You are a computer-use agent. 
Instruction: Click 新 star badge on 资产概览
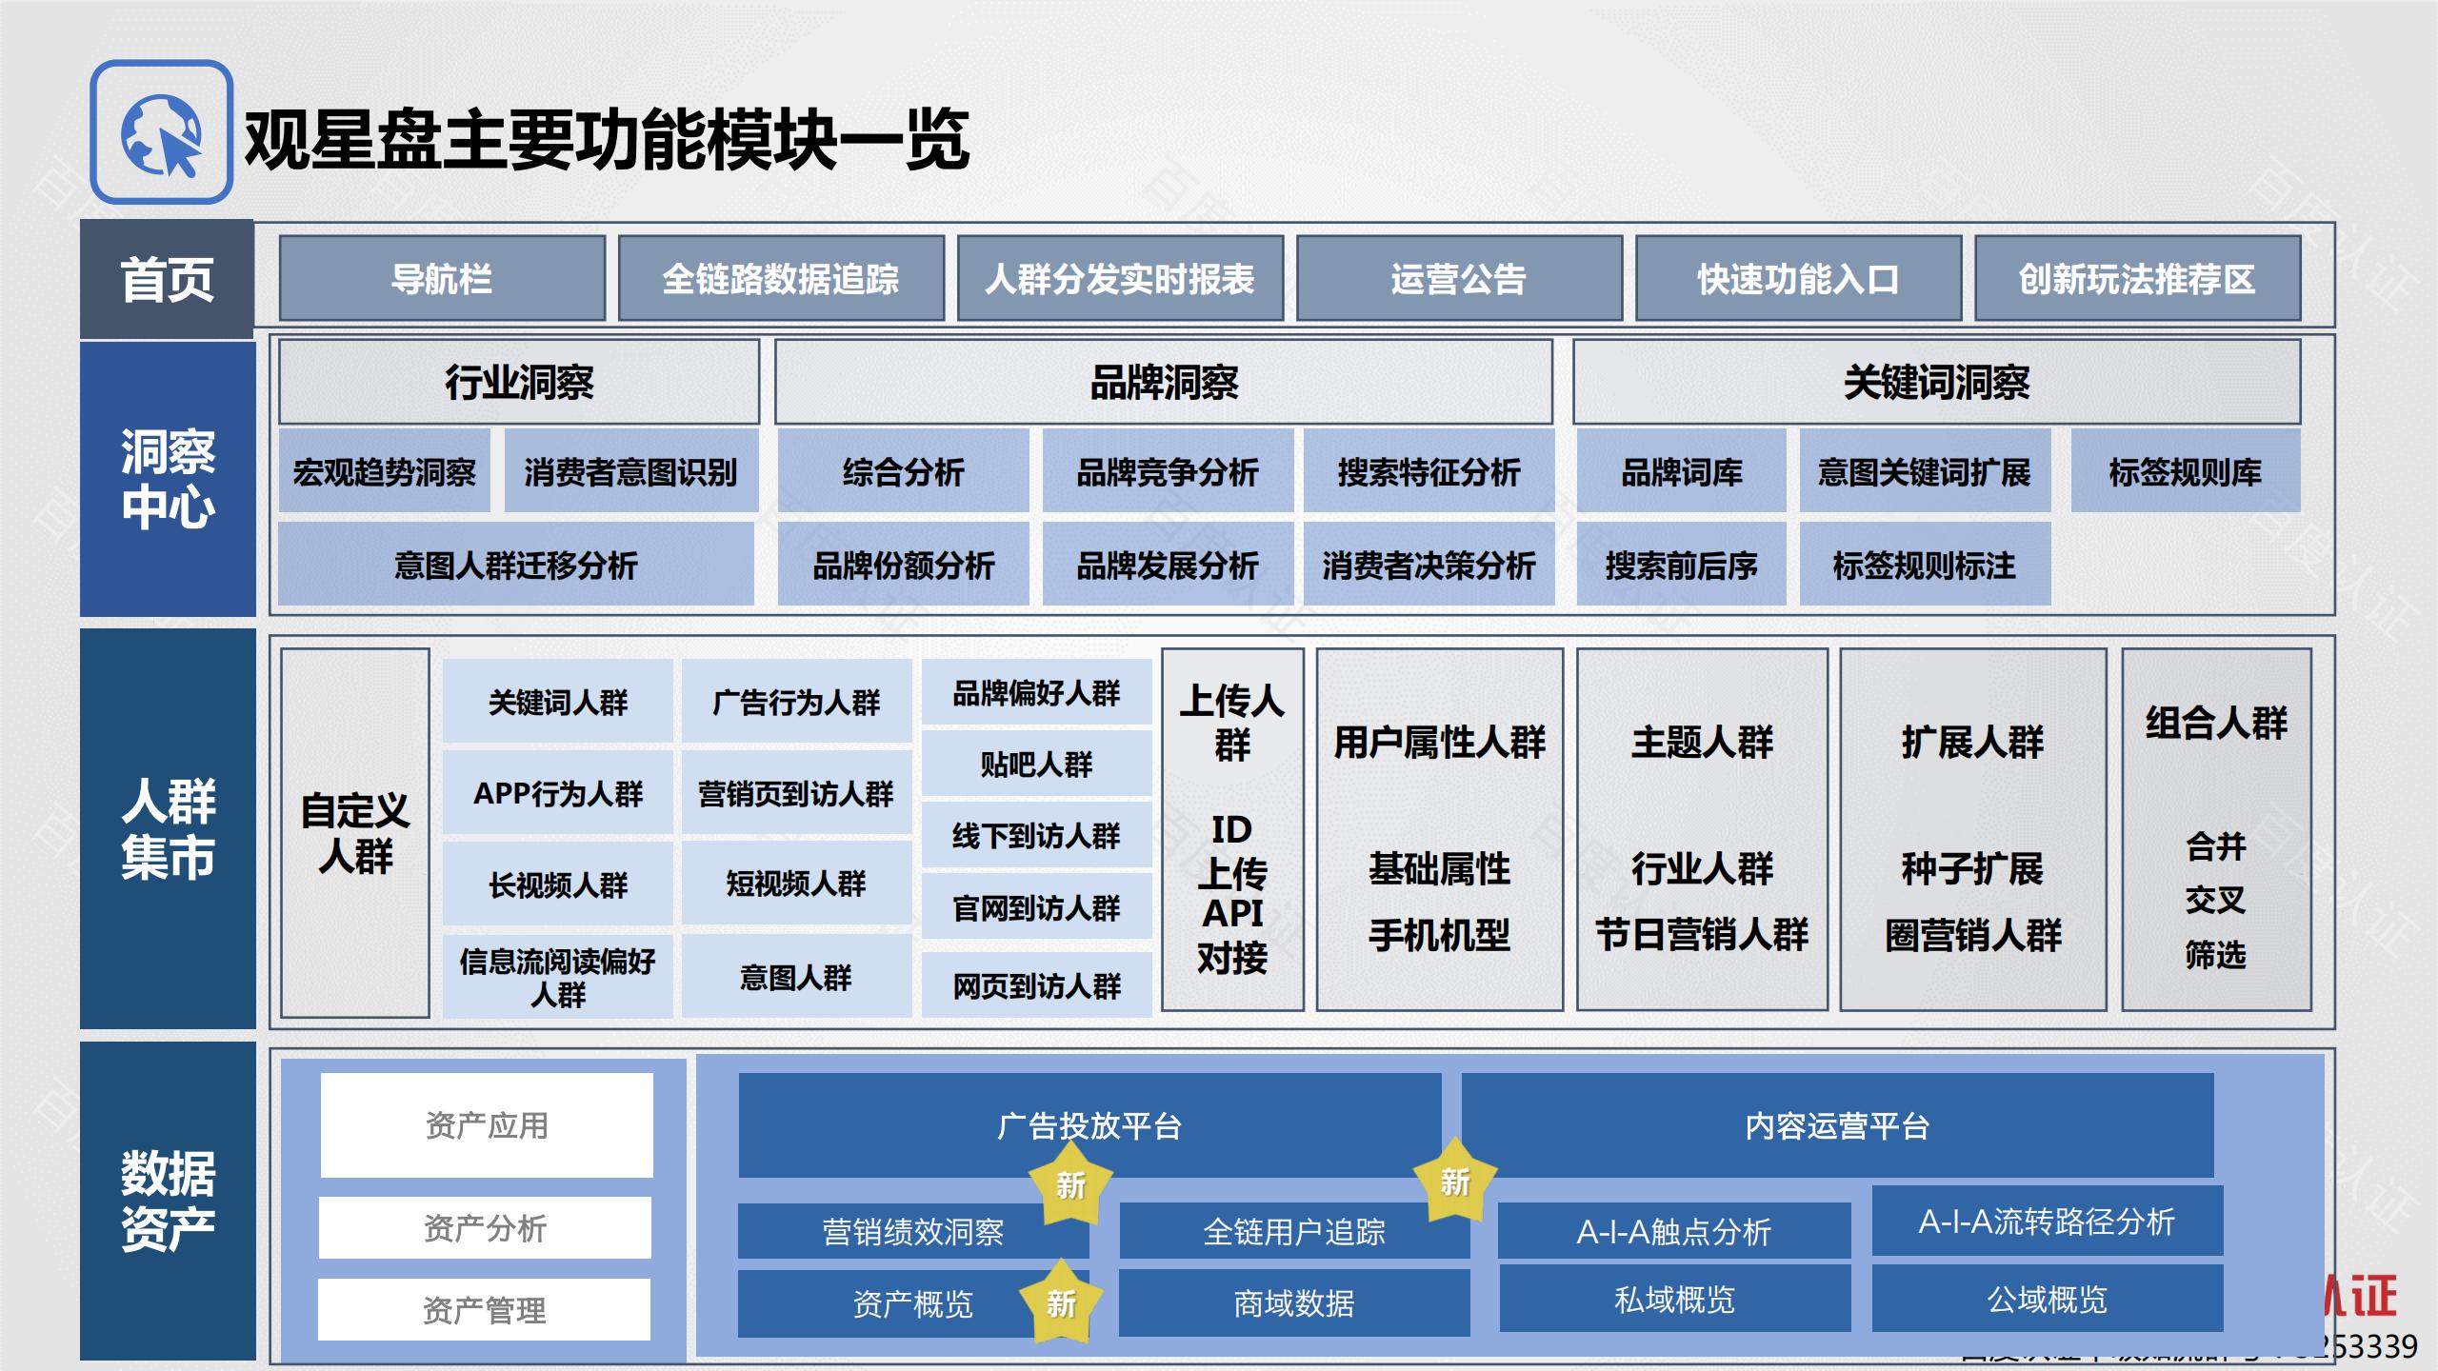1061,1301
